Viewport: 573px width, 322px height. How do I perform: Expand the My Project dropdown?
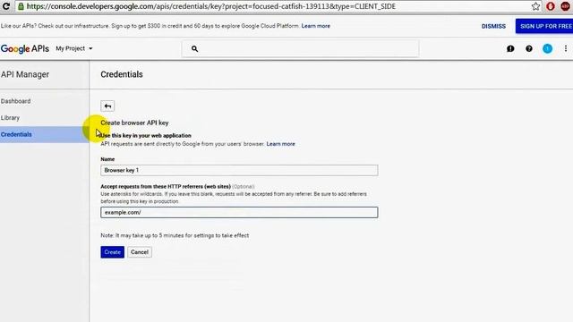(74, 48)
